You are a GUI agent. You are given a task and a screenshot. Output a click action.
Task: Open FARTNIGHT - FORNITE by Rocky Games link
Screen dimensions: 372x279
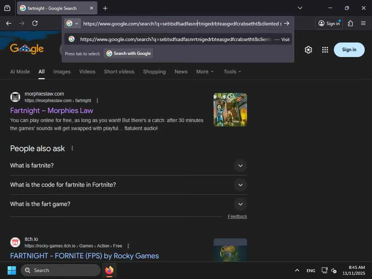point(84,256)
